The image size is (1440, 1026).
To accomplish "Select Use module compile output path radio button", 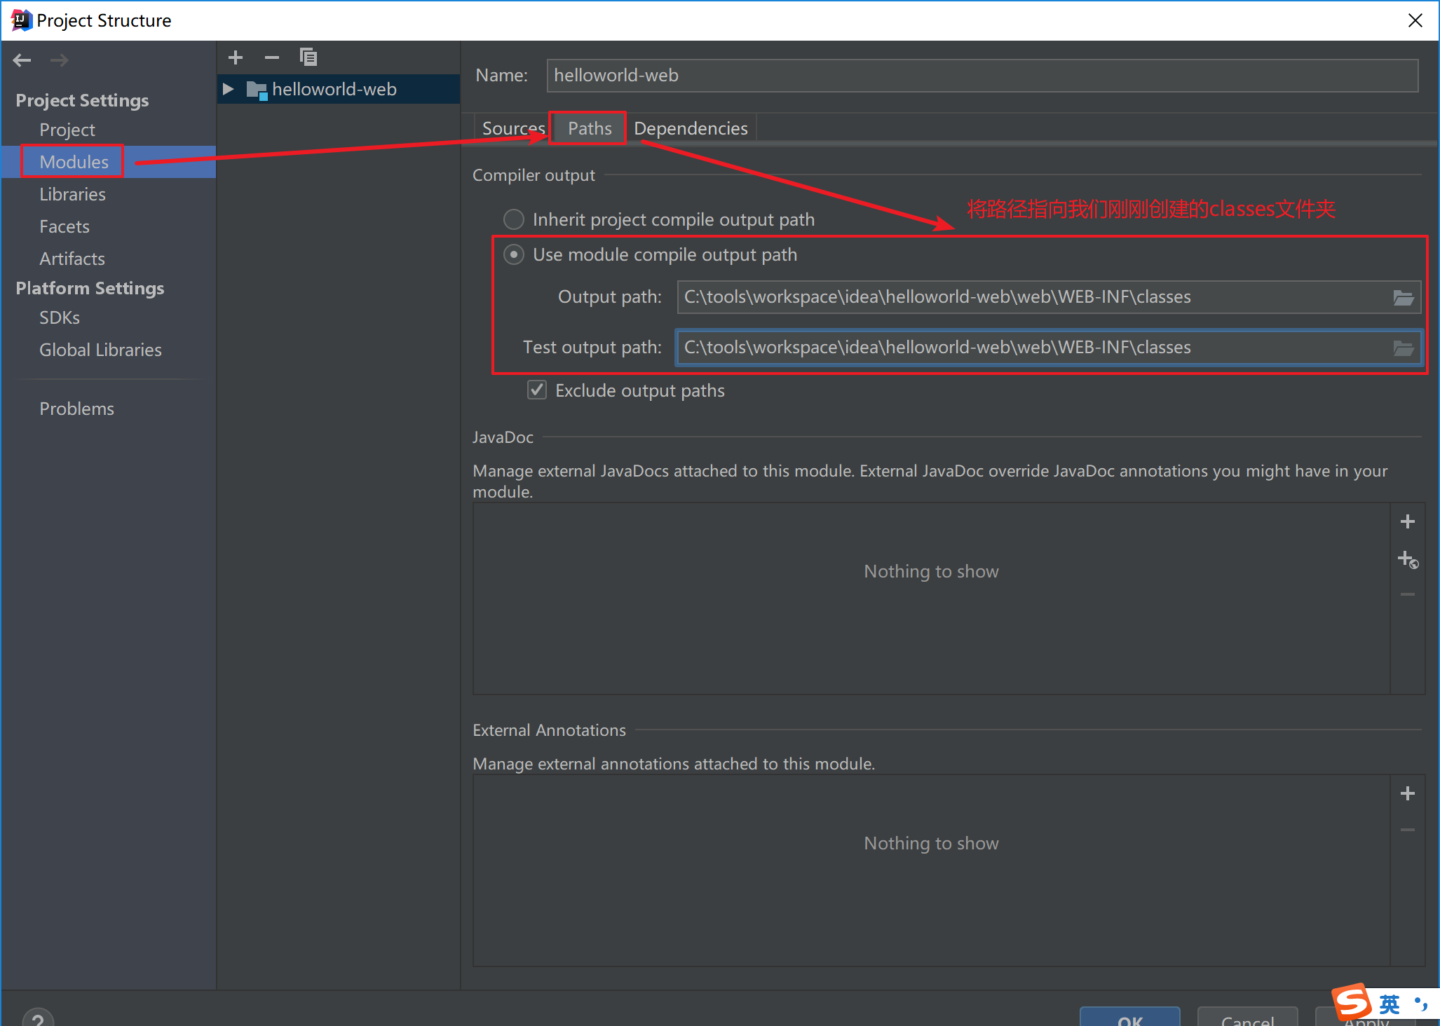I will click(514, 254).
